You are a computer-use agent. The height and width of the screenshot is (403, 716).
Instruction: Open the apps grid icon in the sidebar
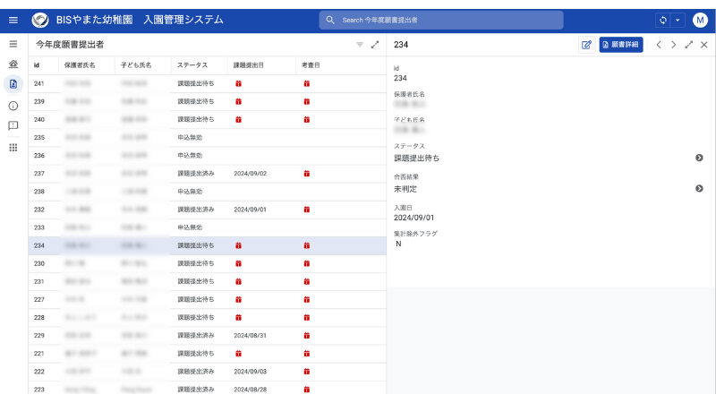13,147
